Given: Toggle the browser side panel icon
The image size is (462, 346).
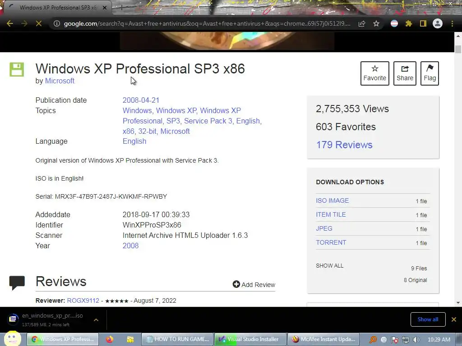Looking at the screenshot, I should (x=423, y=23).
